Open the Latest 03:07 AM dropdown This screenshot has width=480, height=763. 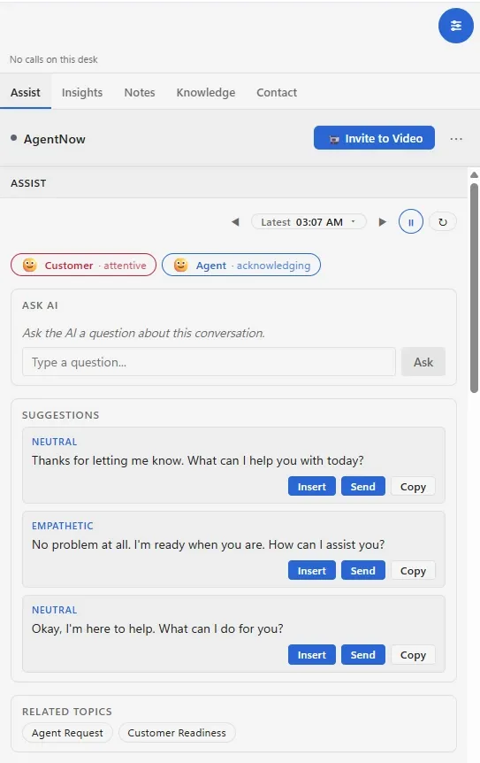308,222
